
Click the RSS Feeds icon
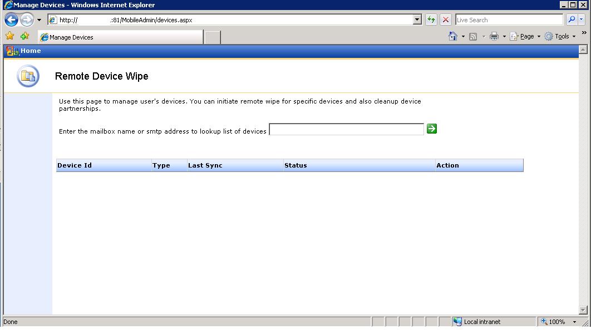coord(473,37)
